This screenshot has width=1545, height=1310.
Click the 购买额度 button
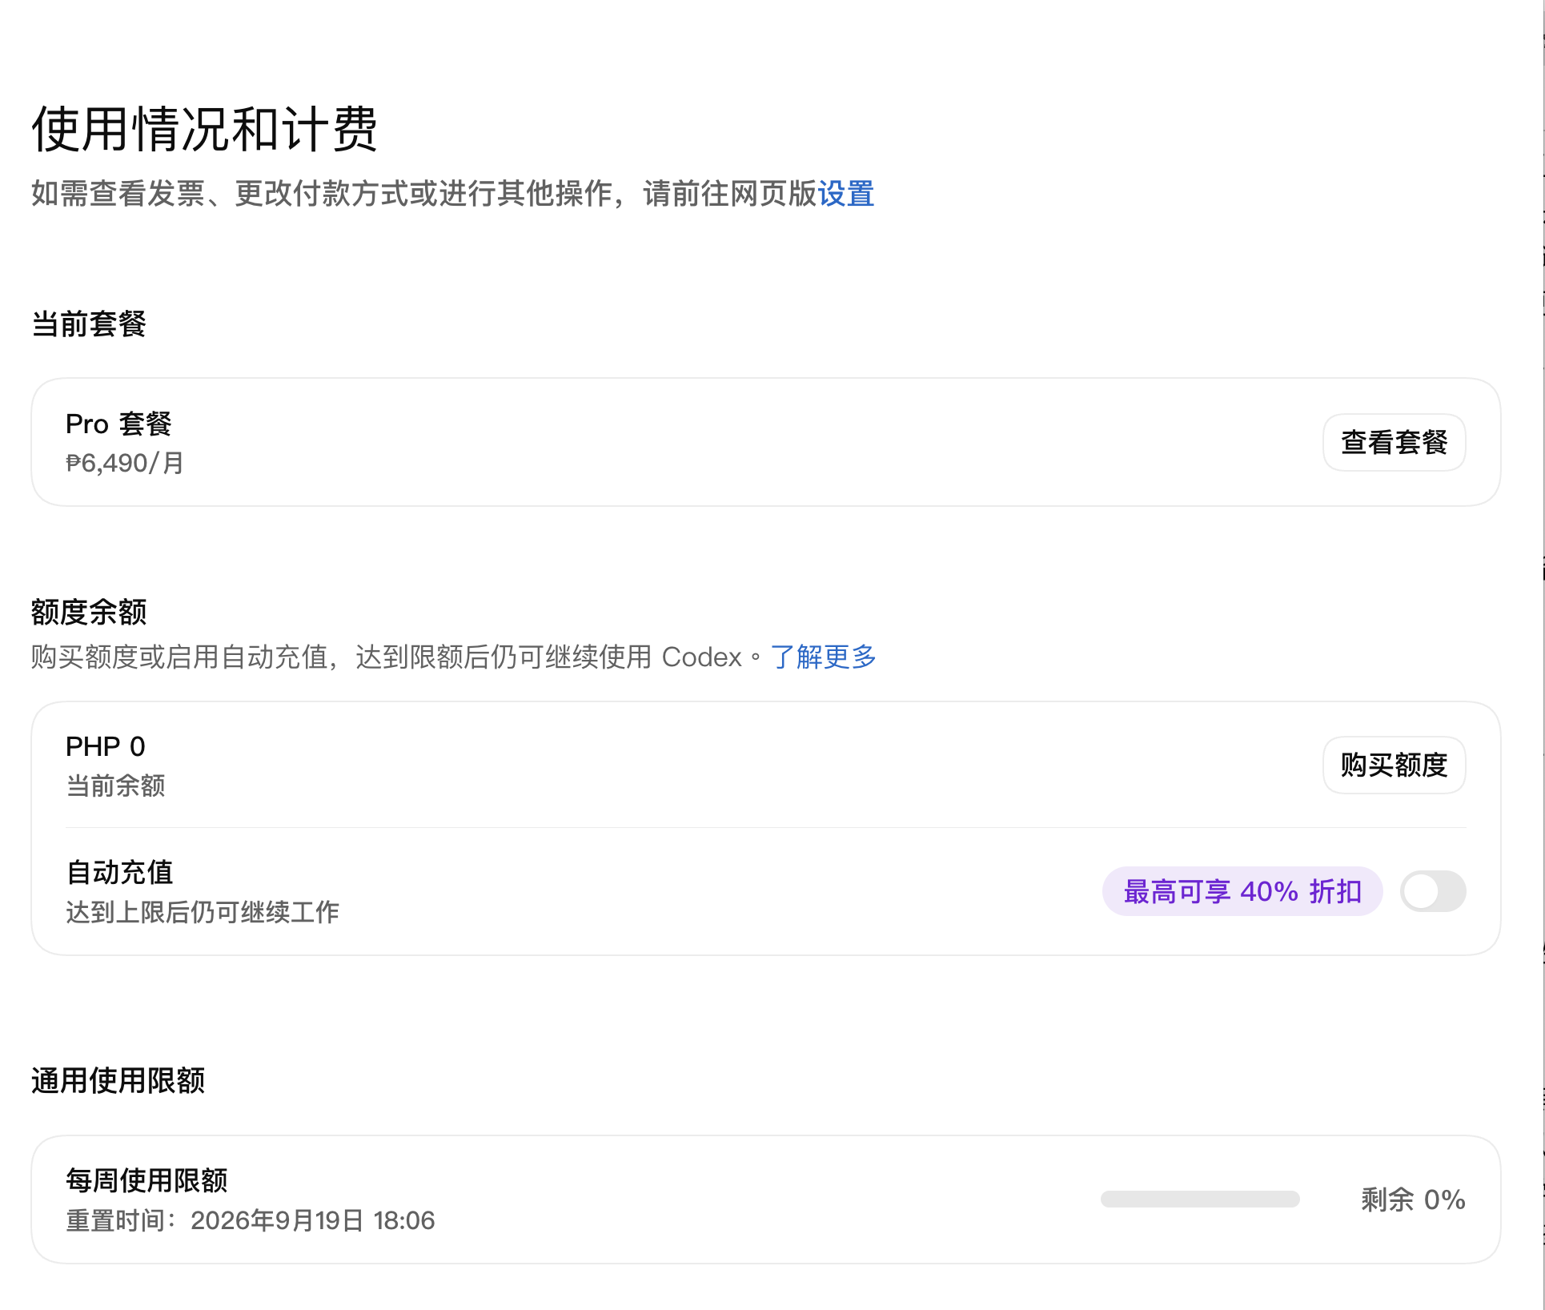tap(1394, 765)
